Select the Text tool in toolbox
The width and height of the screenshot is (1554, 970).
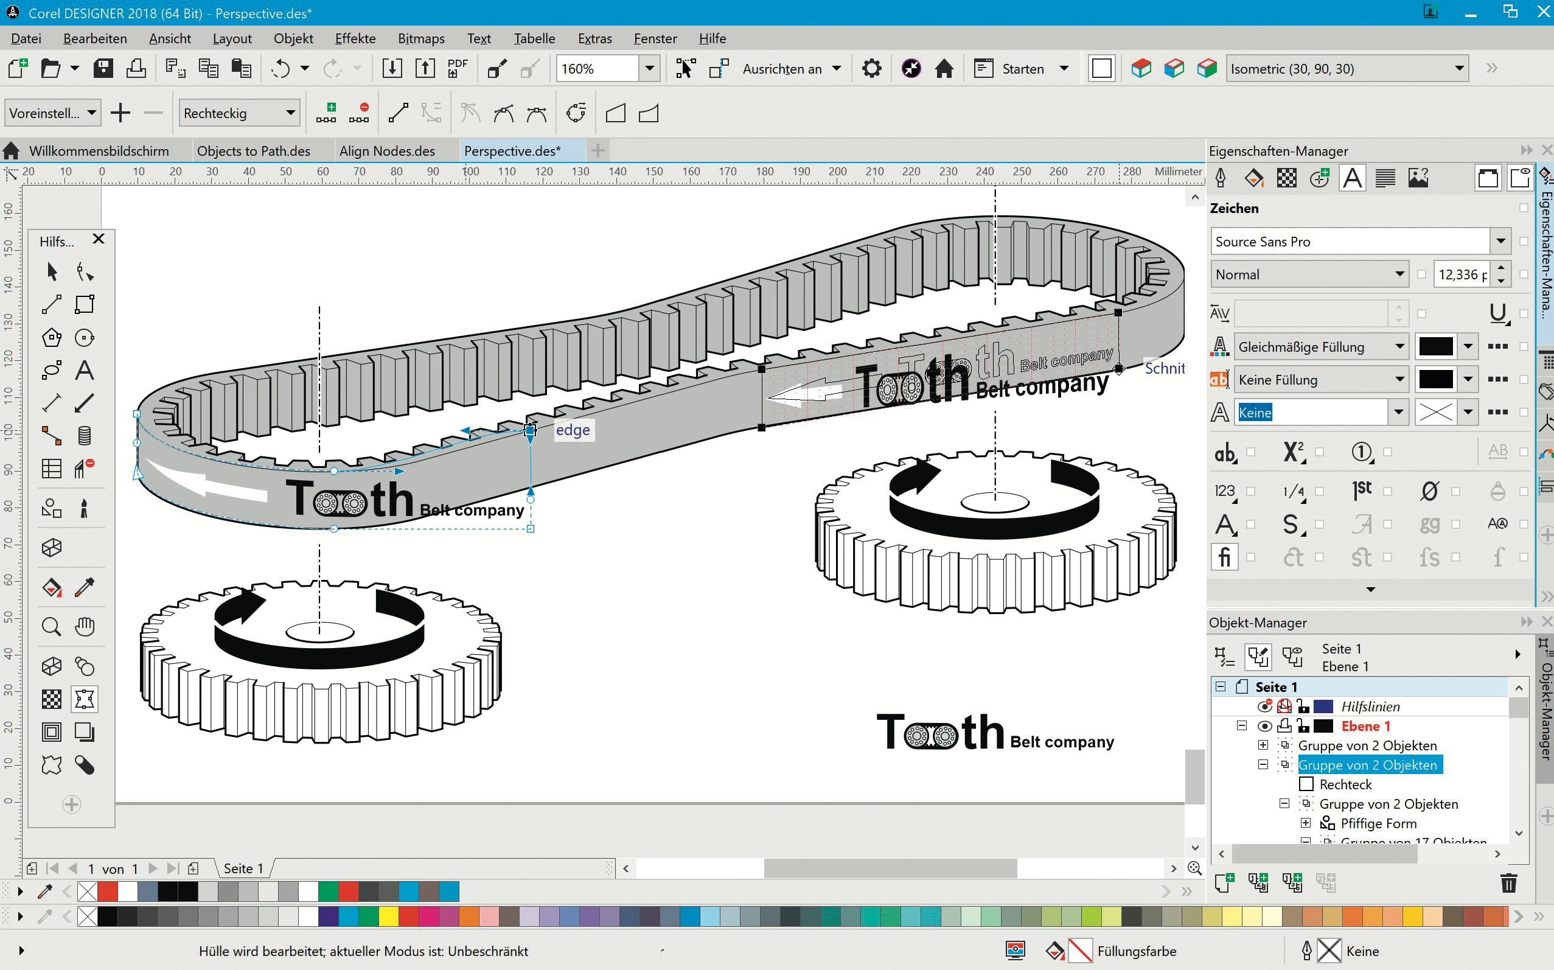[84, 371]
